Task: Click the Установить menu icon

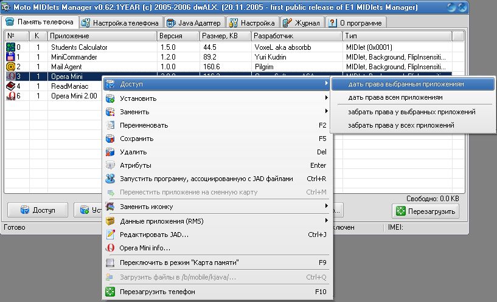Action: click(x=110, y=98)
